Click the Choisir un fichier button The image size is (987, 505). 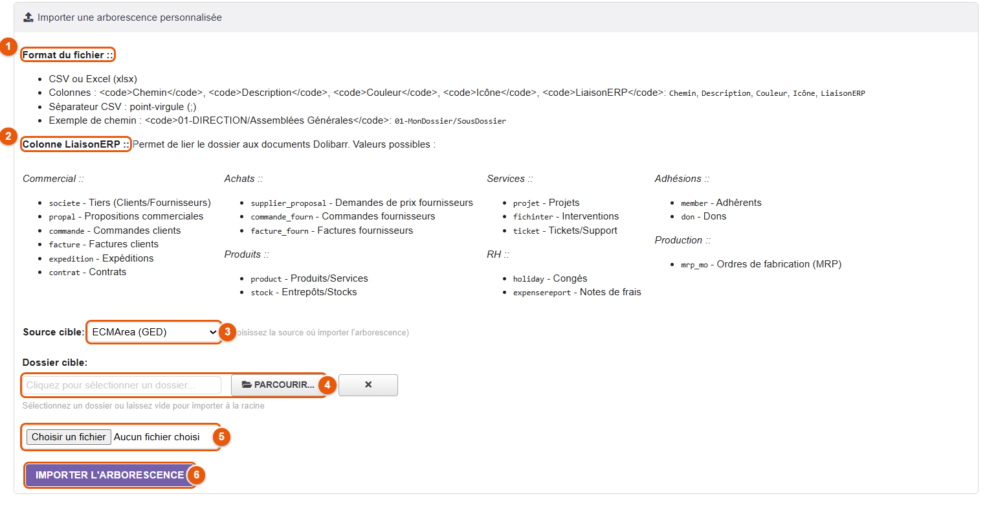pyautogui.click(x=69, y=437)
